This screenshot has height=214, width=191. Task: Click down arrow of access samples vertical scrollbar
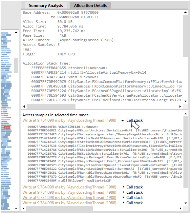point(186,203)
